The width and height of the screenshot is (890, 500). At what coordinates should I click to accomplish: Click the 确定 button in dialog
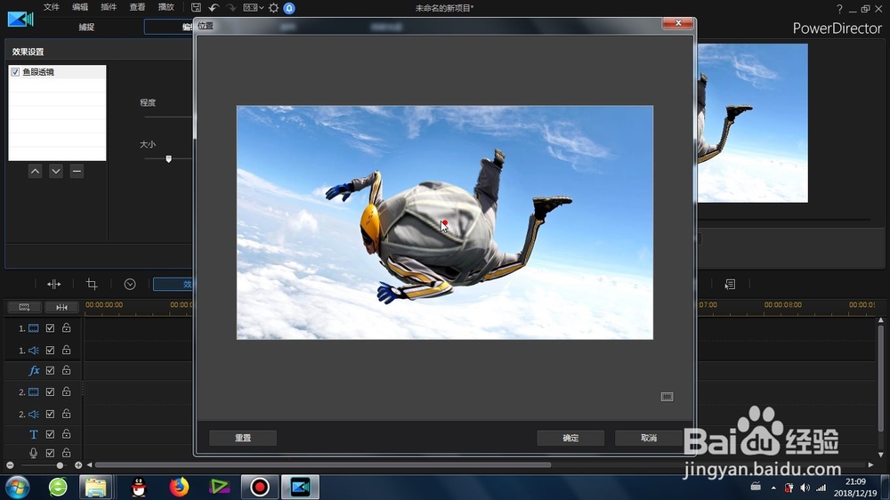tap(570, 438)
